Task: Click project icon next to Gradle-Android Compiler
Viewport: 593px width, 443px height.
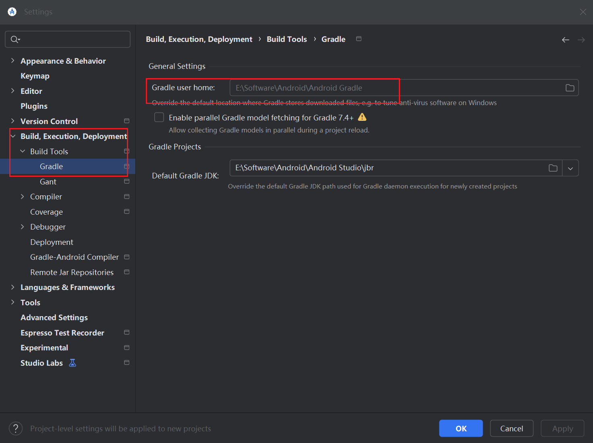Action: [x=126, y=257]
